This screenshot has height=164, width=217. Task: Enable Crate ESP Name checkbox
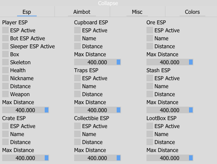click(5, 134)
